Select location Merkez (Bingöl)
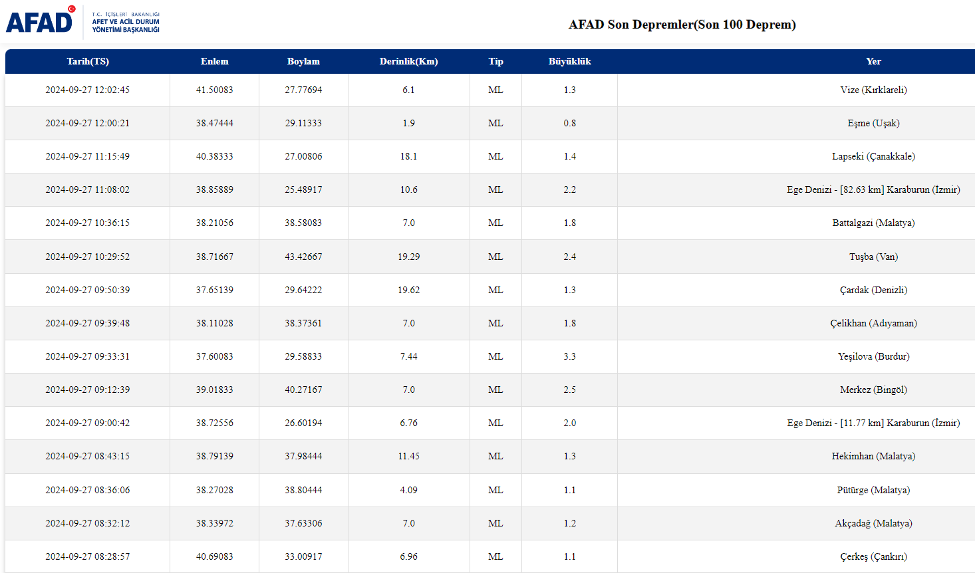Viewport: 975px width, 573px height. [x=874, y=390]
